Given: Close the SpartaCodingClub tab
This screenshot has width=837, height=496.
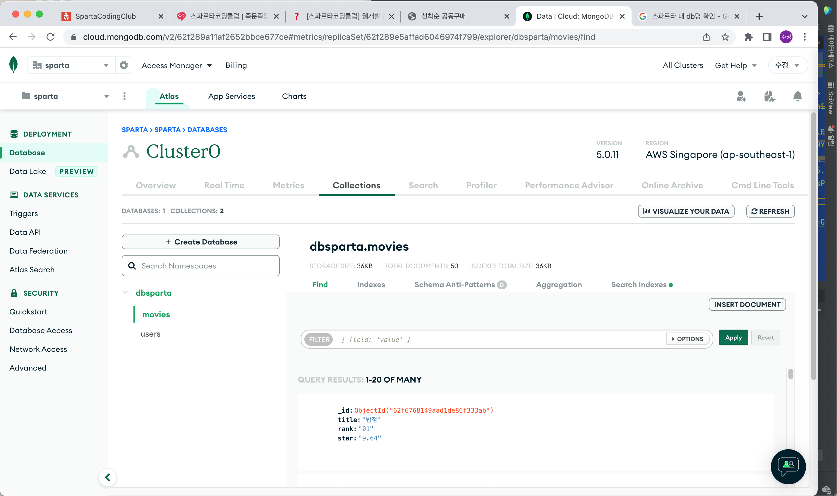Looking at the screenshot, I should [x=161, y=16].
